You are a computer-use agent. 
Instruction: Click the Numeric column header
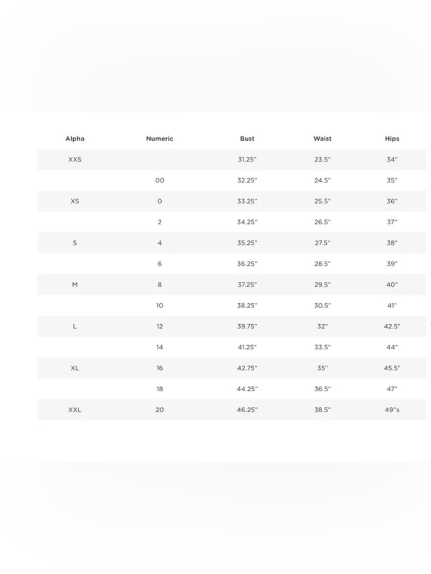[159, 139]
